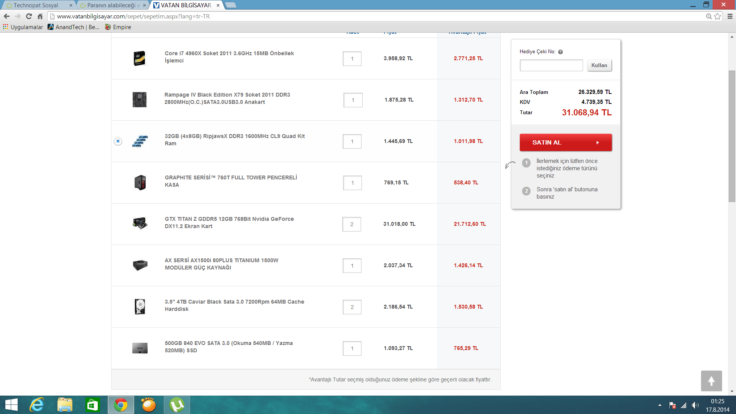736x414 pixels.
Task: Bookmark this page with star icon
Action: coord(717,16)
